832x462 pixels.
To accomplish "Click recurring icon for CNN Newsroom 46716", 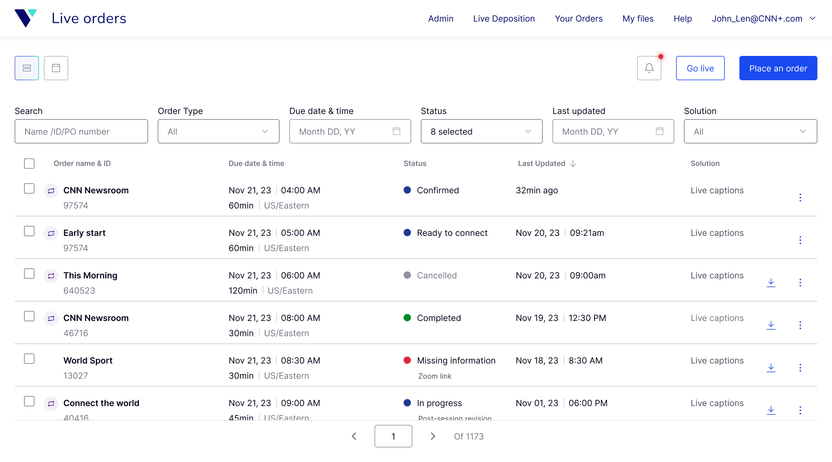I will tap(51, 318).
